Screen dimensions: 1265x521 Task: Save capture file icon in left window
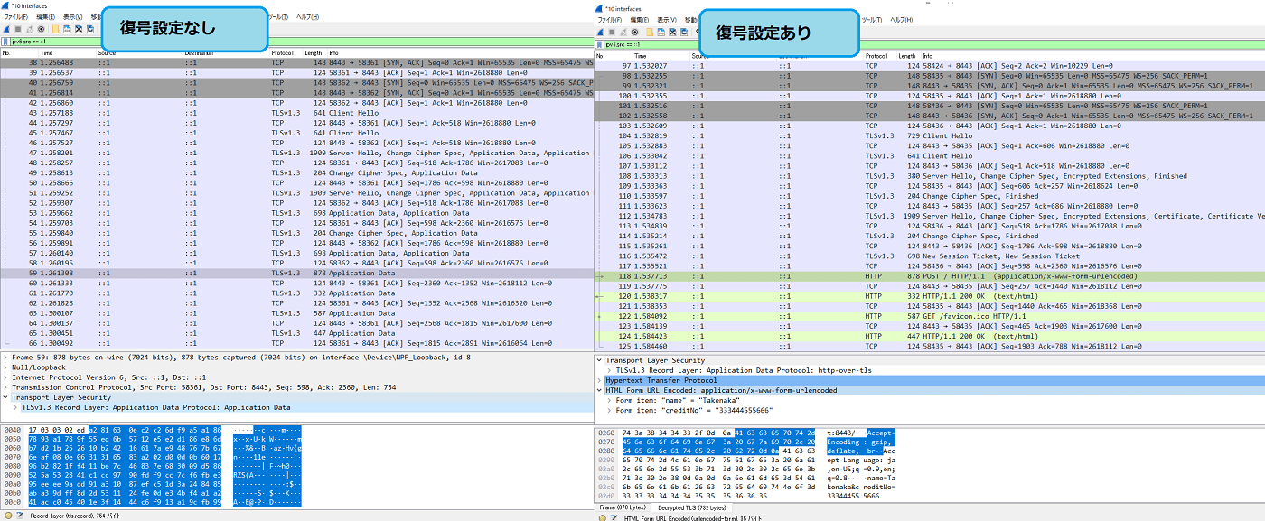point(67,29)
